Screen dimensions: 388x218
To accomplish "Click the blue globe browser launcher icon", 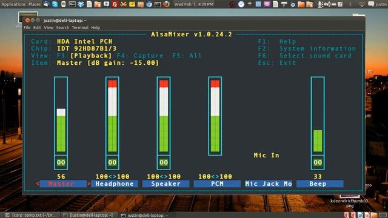I will pyautogui.click(x=149, y=4).
